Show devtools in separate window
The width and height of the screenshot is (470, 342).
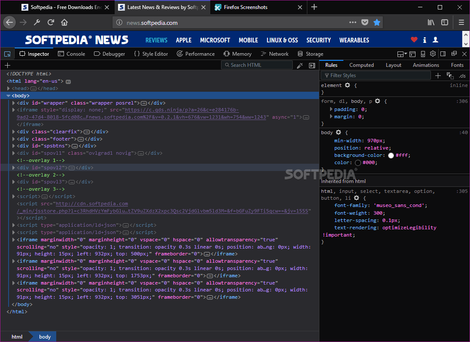pos(454,54)
